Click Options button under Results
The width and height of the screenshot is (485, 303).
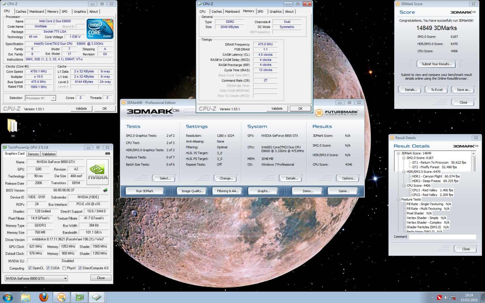tap(349, 178)
